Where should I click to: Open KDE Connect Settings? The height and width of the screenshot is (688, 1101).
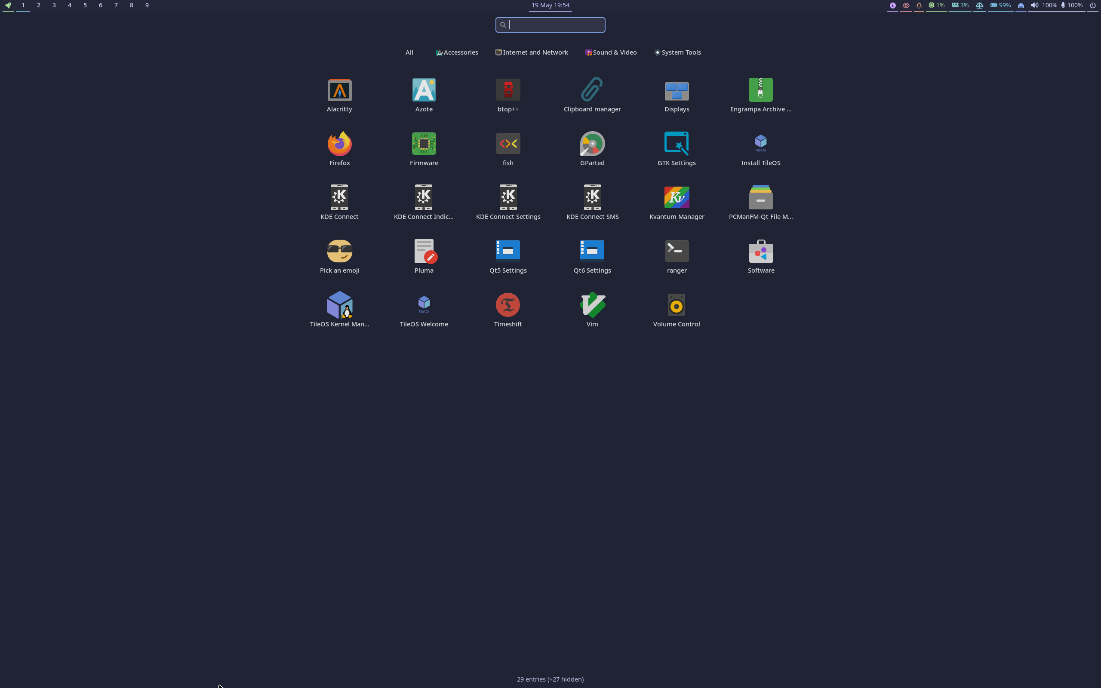click(508, 203)
